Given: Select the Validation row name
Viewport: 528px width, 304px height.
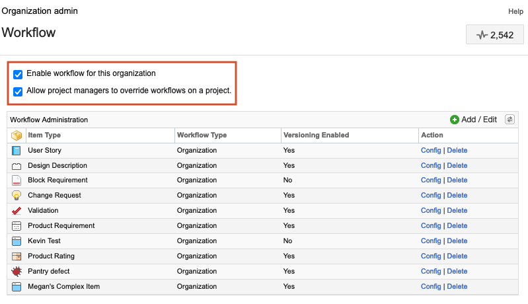Looking at the screenshot, I should click(x=43, y=210).
